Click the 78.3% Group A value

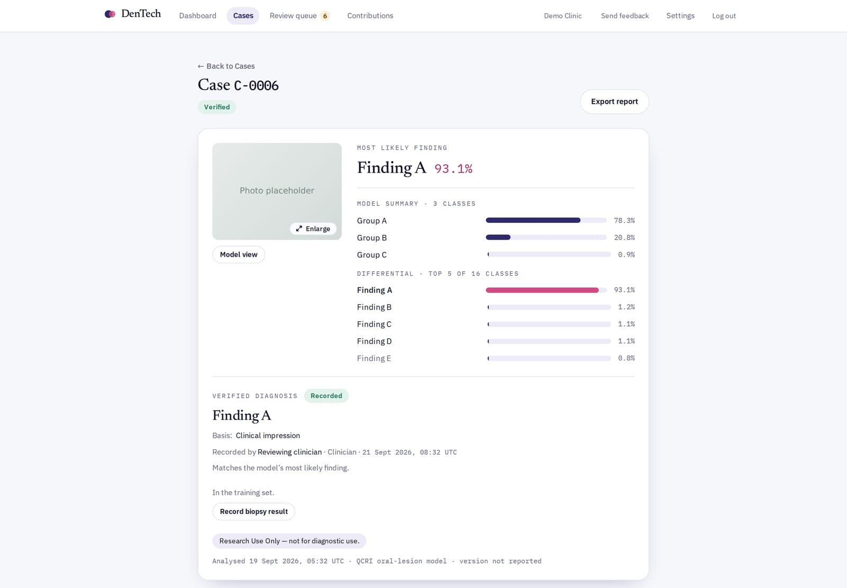point(624,220)
